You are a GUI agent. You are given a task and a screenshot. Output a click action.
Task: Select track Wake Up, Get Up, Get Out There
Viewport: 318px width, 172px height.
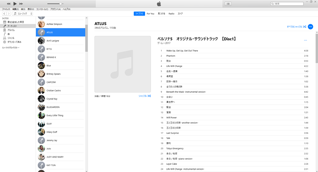(234, 51)
